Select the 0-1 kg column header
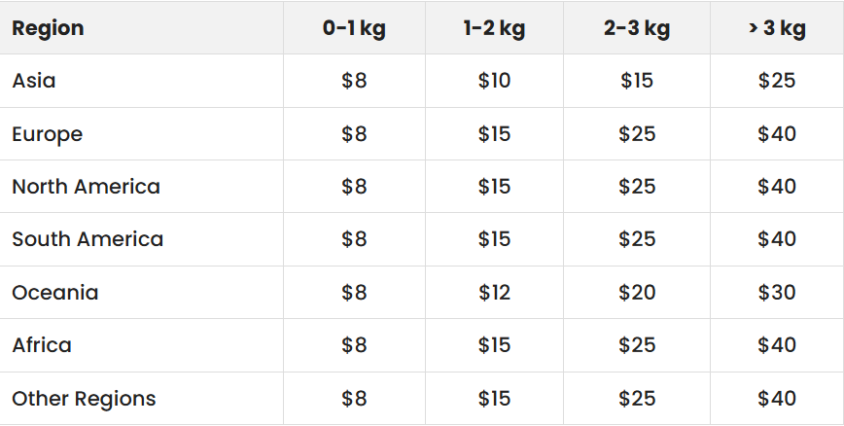Viewport: 844px width, 426px height. click(354, 28)
